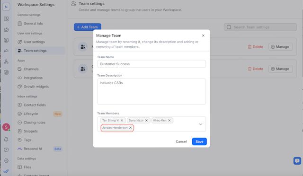
Task: Click the magnifier icon in search box
Action: (x=229, y=27)
